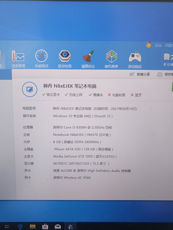The height and width of the screenshot is (230, 173).
Task: Click the 8 GB DDR4 2400MHz value
Action: pyautogui.click(x=77, y=142)
